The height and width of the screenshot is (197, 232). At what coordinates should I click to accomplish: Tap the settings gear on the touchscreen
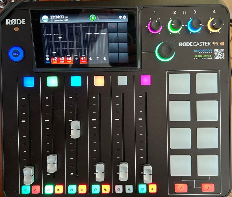tap(125, 17)
